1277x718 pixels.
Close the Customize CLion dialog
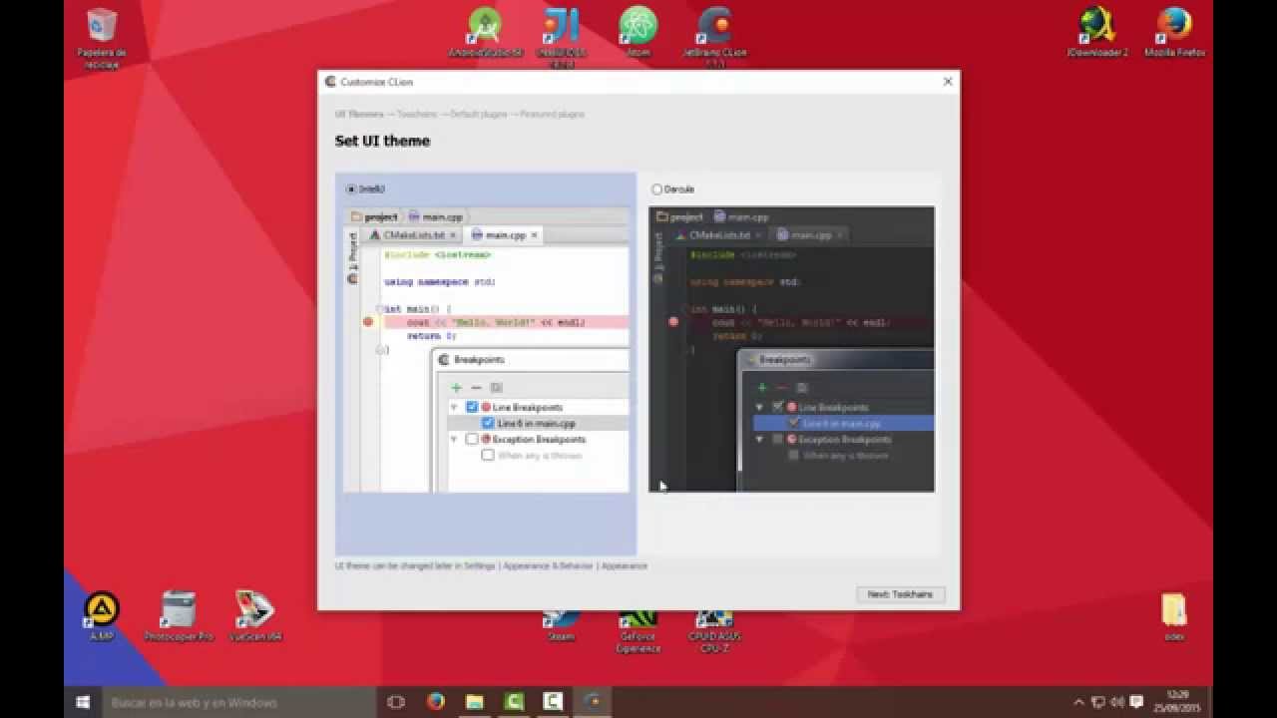(x=948, y=82)
